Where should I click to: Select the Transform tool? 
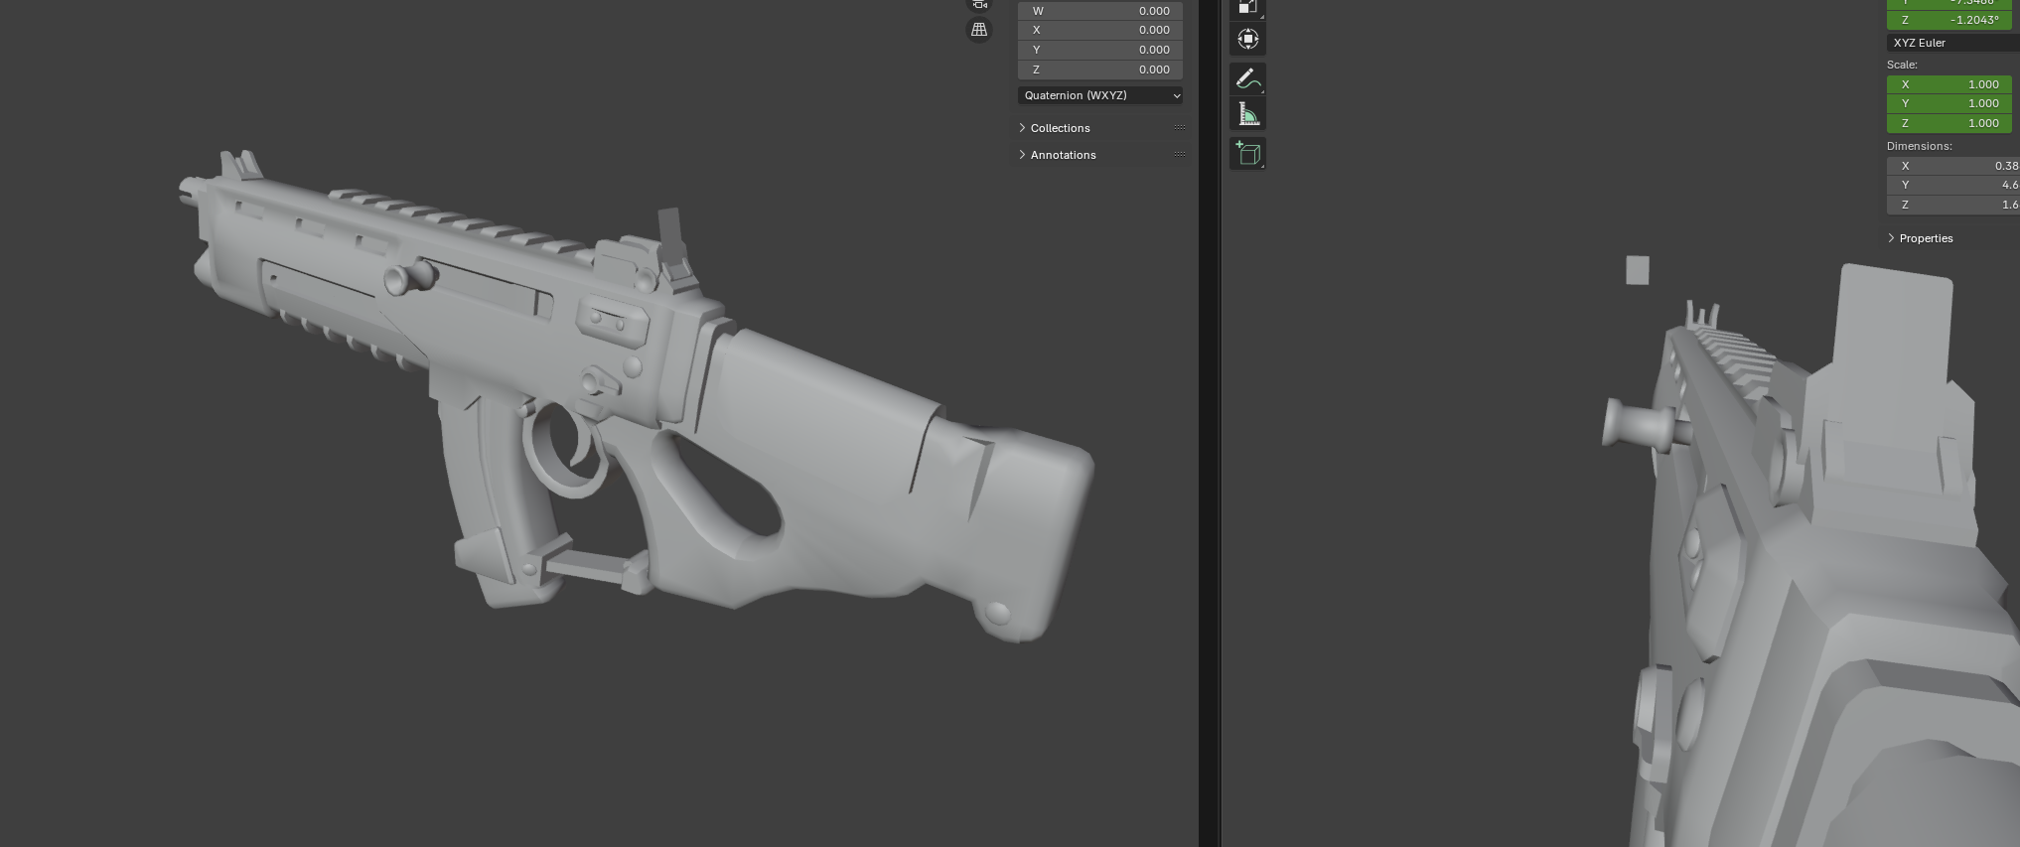(1247, 40)
